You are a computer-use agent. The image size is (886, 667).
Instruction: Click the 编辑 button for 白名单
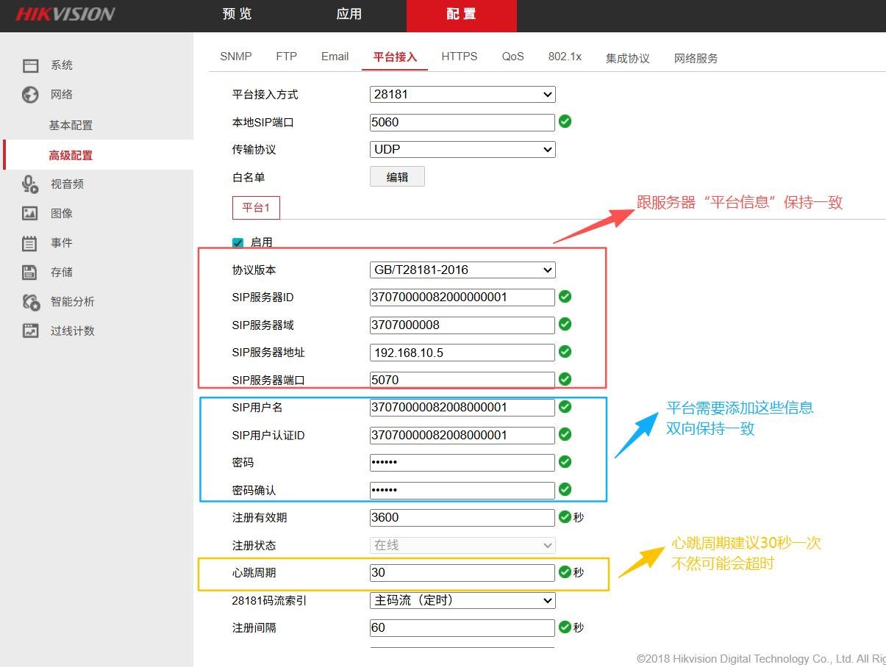pos(397,176)
